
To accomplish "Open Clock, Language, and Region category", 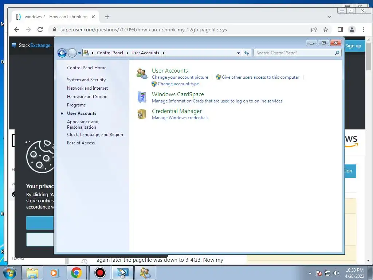I will (x=95, y=135).
